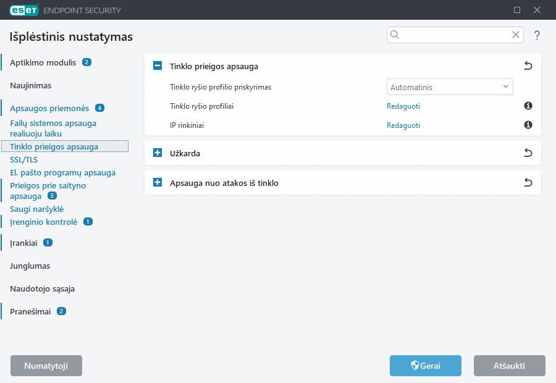
Task: Select Prieigos prie saityno apsauga
Action: (x=48, y=191)
